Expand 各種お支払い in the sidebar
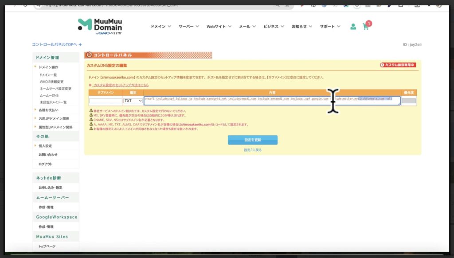Viewport: 454px width, 258px height. pyautogui.click(x=48, y=109)
